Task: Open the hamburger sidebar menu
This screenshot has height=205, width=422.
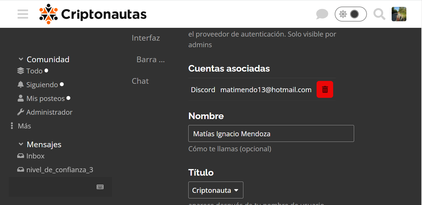Action: tap(23, 14)
